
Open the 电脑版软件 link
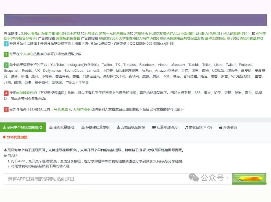point(25,93)
